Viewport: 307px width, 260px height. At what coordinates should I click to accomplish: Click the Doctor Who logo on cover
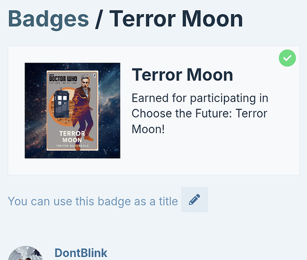click(x=63, y=78)
